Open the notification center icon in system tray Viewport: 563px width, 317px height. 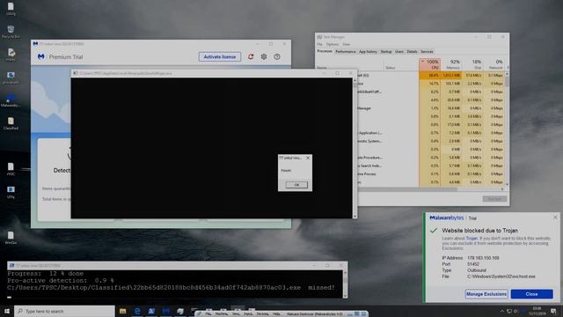click(553, 311)
